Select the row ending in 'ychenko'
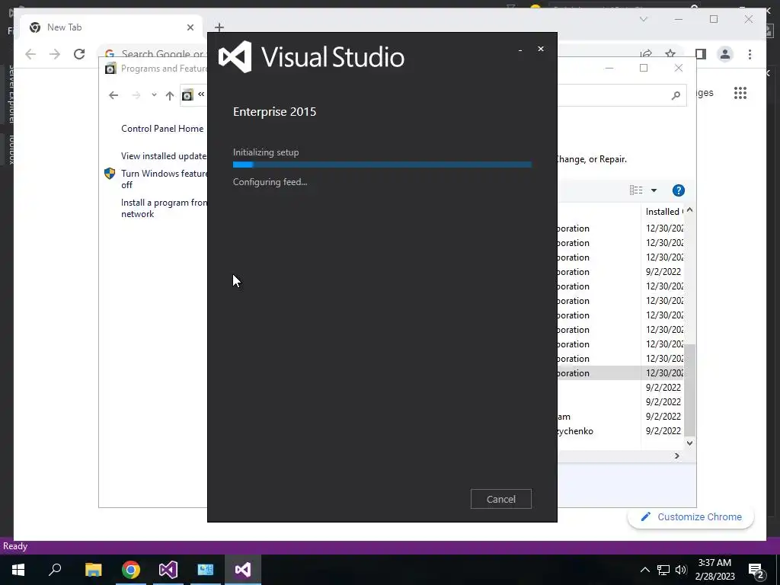 point(620,431)
